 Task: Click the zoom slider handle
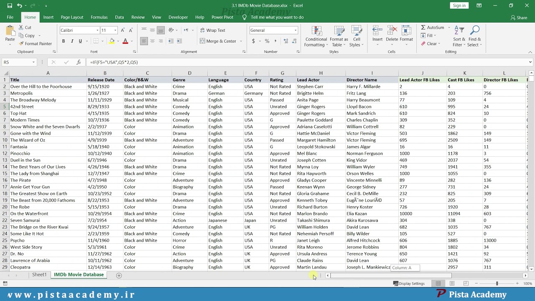(x=497, y=283)
